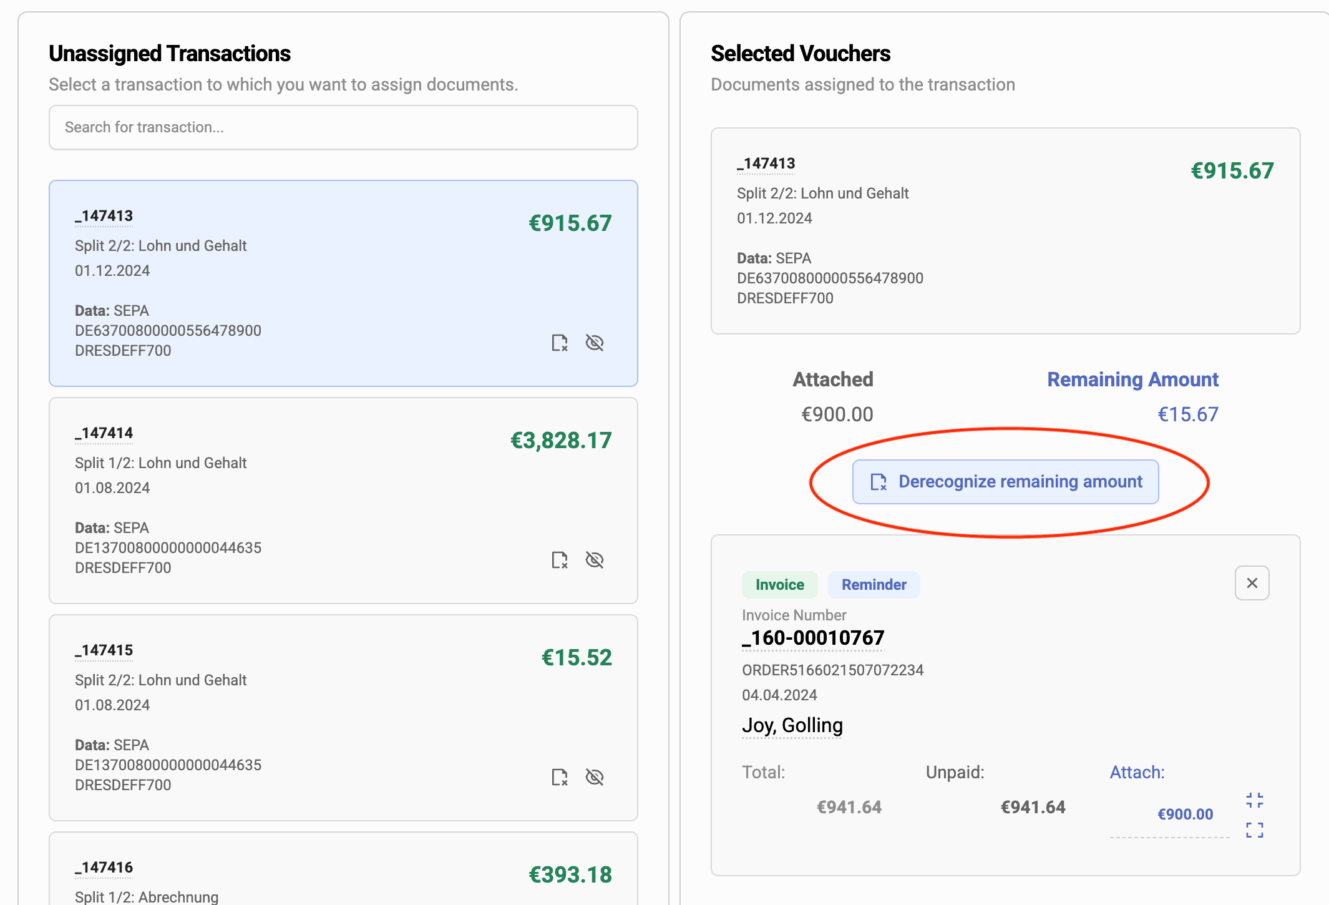This screenshot has height=905, width=1329.
Task: Click derecognize icon on transaction _147413
Action: 560,343
